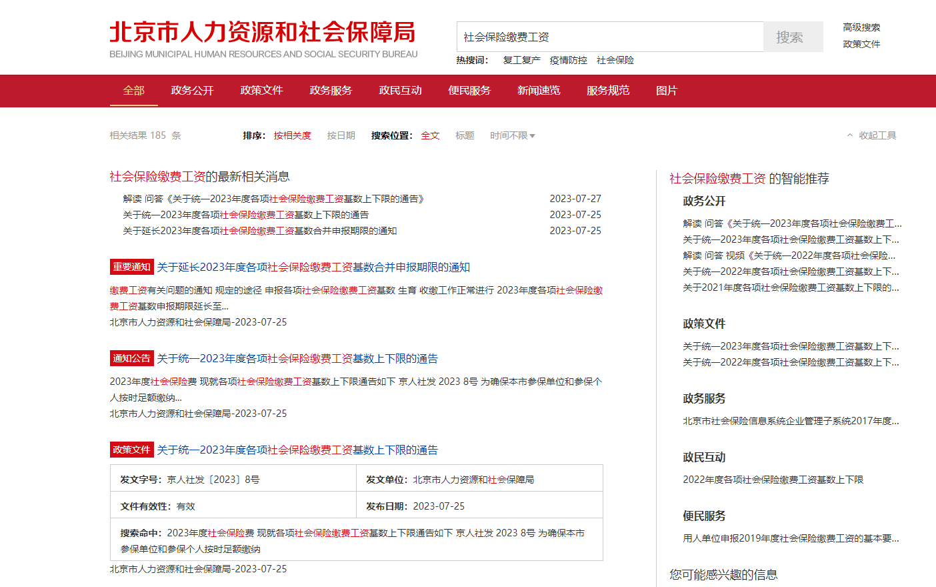Open 2022年度各项社会保险缴费工资基数上下限 link
The height and width of the screenshot is (587, 936).
click(773, 480)
